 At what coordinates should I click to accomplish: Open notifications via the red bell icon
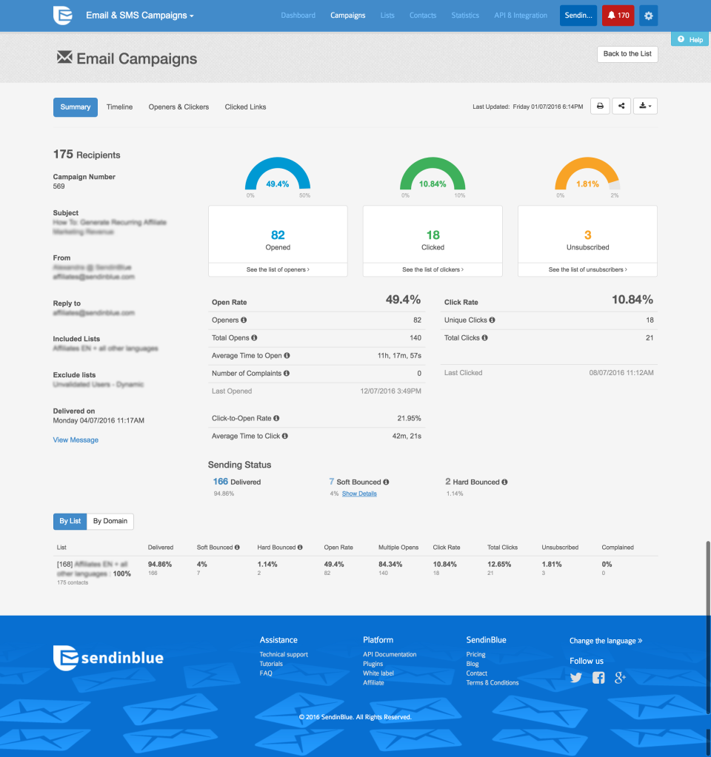[x=618, y=15]
